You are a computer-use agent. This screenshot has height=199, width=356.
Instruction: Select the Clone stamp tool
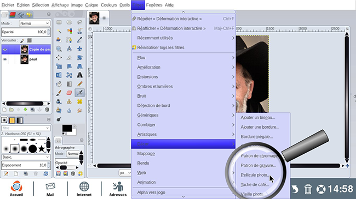69,101
